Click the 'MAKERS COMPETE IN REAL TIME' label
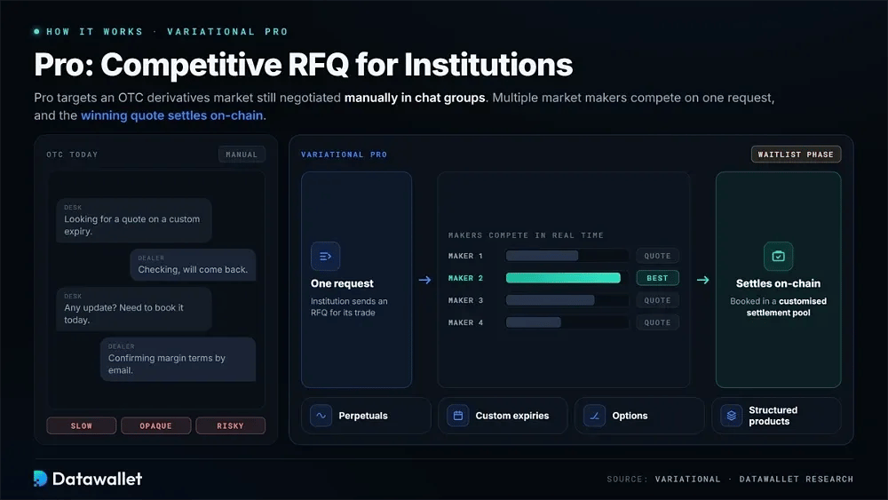The width and height of the screenshot is (888, 500). pyautogui.click(x=526, y=235)
